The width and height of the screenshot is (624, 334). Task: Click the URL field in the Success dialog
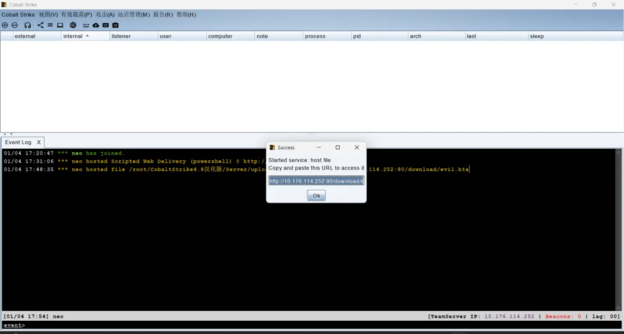(317, 181)
